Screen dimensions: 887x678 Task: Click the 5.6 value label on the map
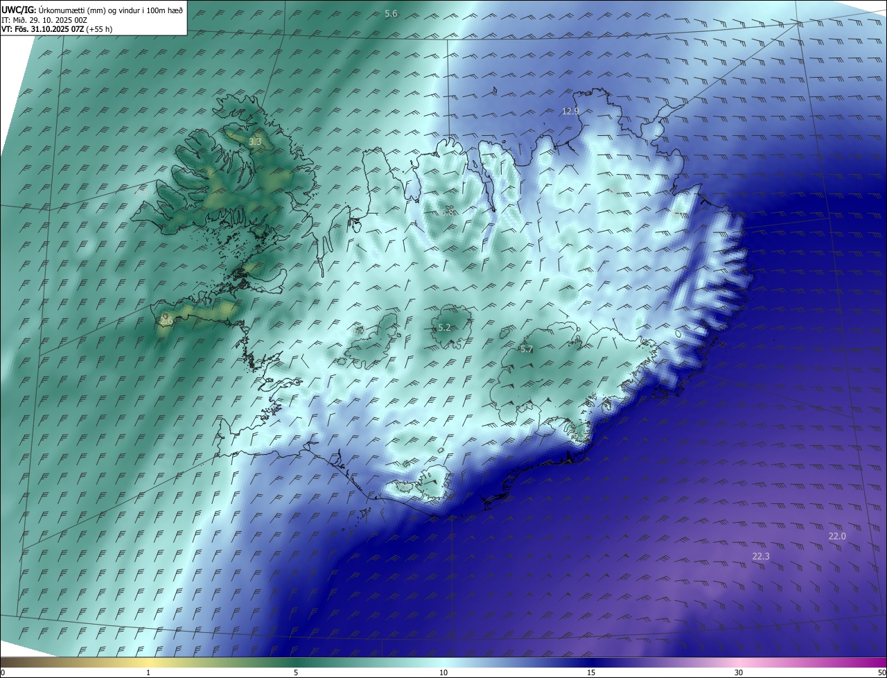[391, 14]
